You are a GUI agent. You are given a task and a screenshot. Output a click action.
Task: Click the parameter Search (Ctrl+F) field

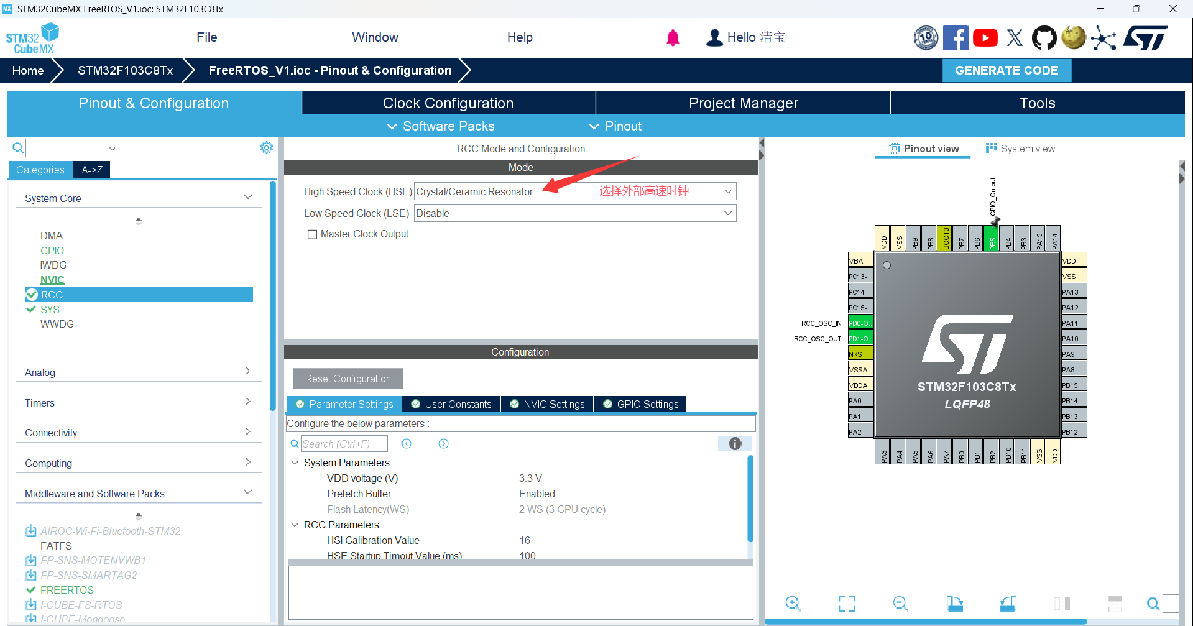click(x=344, y=444)
